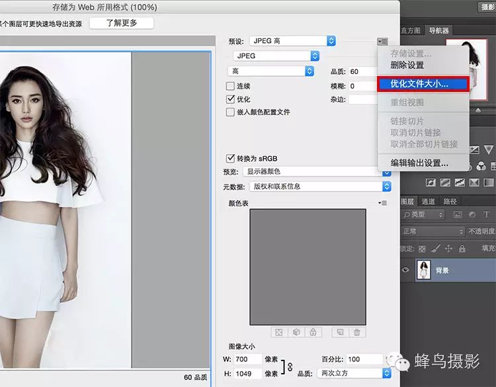This screenshot has height=387, width=496.
Task: Click the Gradient Map adjustment icon
Action: 489,183
